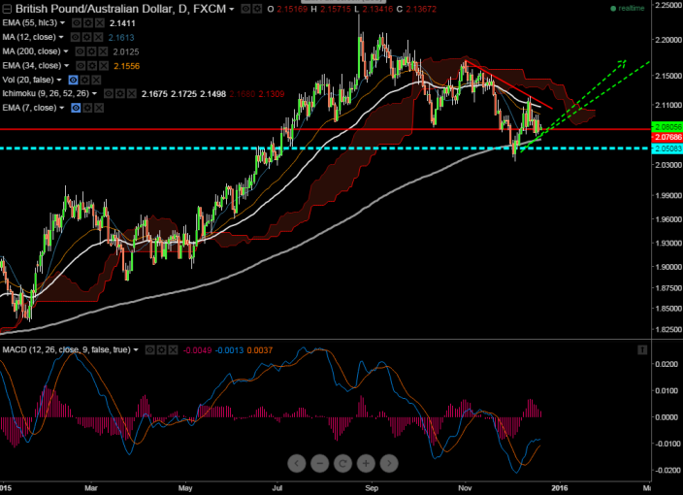Toggle visibility eye for Ichimoku indicator
The height and width of the screenshot is (495, 683).
pyautogui.click(x=109, y=94)
